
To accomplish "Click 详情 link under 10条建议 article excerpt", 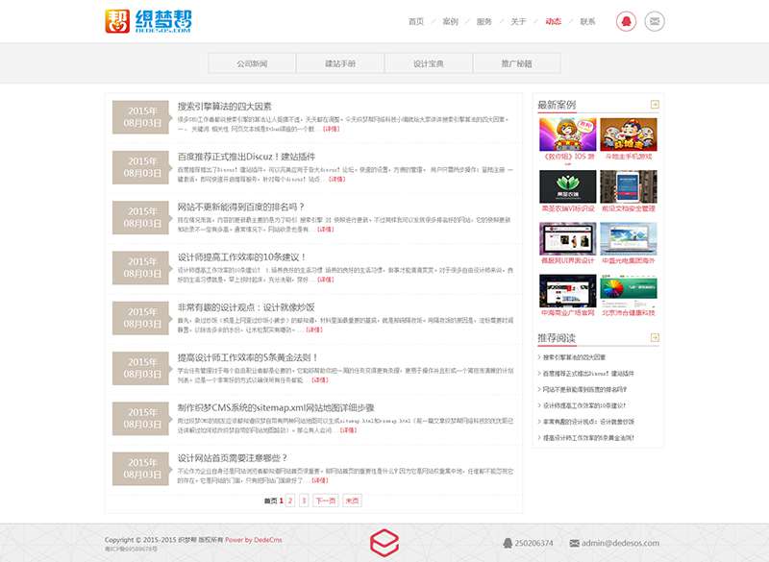I will 326,280.
